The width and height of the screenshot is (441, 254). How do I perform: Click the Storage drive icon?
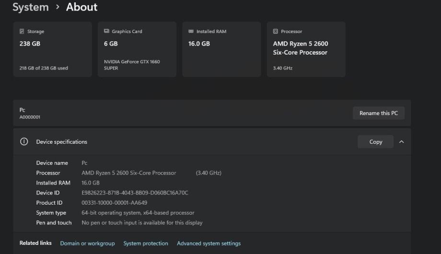coord(22,32)
